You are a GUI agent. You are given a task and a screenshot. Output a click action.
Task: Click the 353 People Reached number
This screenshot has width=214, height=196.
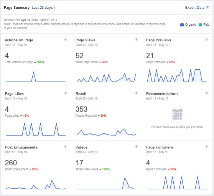[x=81, y=109]
